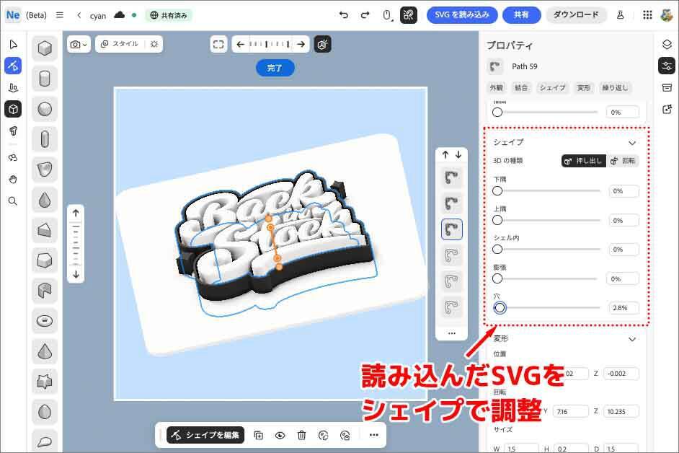679x453 pixels.
Task: Delete selection with the trash icon
Action: pos(302,435)
